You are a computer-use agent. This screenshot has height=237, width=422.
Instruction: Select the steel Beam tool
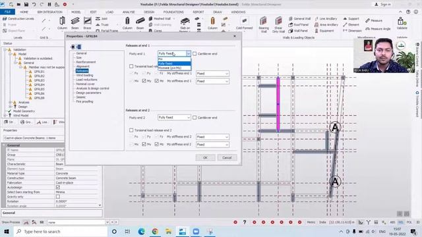tap(75, 23)
